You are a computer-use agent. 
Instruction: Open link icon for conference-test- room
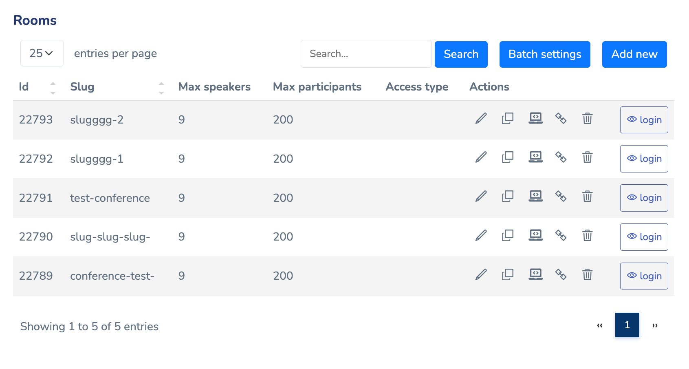pos(561,275)
